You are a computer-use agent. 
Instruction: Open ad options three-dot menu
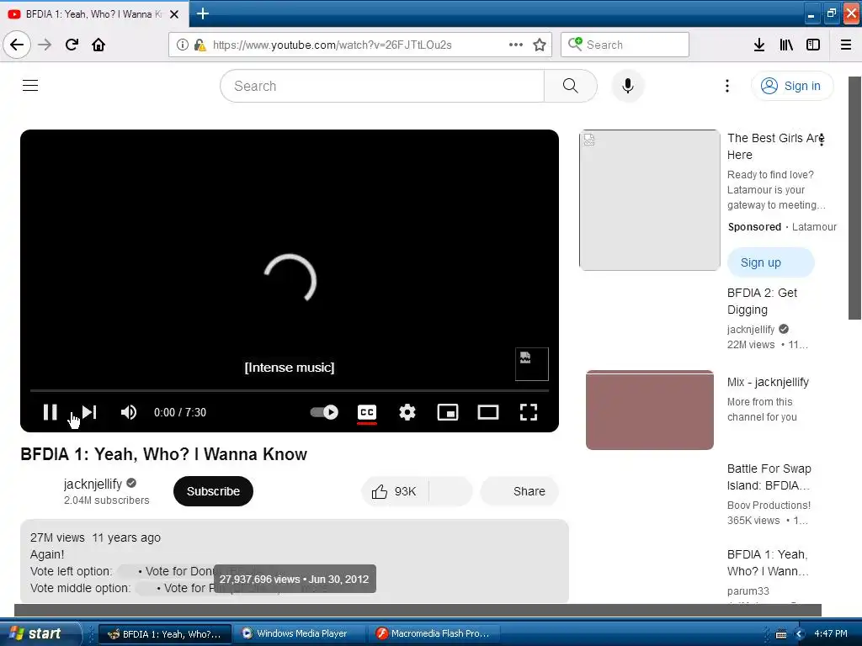tap(822, 140)
